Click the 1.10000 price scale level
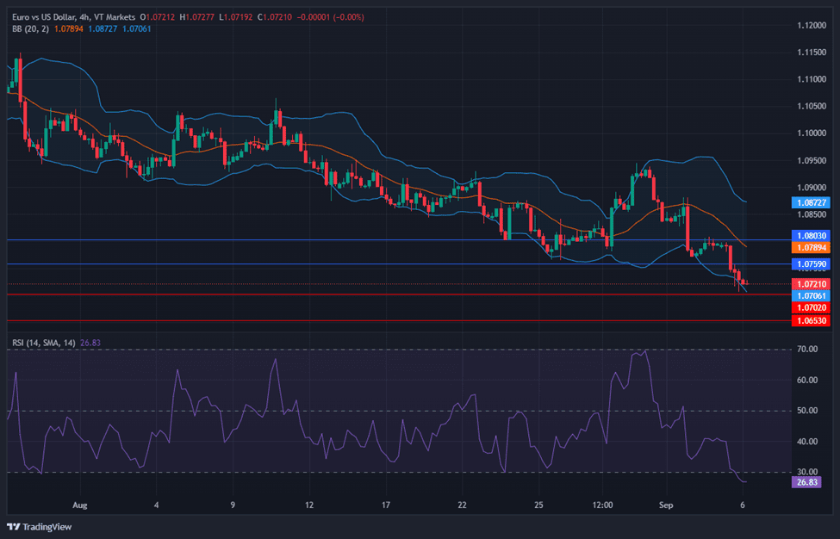This screenshot has height=539, width=840. pyautogui.click(x=810, y=133)
